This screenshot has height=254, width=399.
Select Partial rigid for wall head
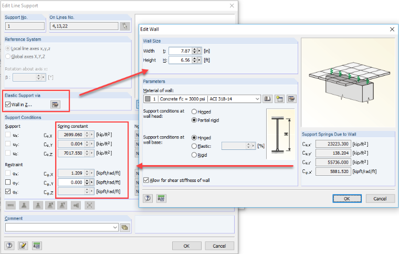click(x=194, y=120)
